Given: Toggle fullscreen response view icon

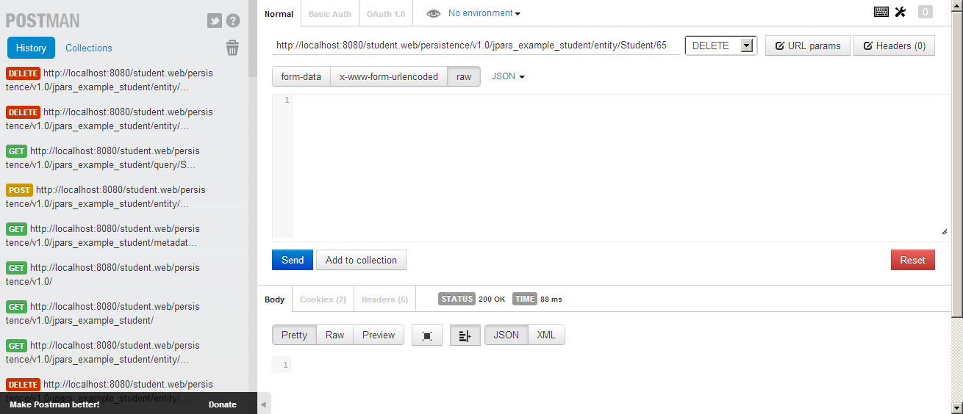Looking at the screenshot, I should (x=427, y=335).
